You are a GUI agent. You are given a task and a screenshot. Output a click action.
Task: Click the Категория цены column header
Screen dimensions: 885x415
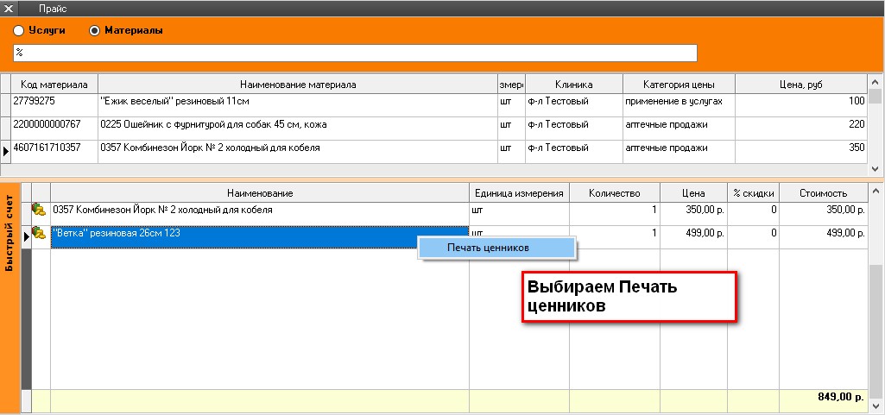(x=679, y=85)
